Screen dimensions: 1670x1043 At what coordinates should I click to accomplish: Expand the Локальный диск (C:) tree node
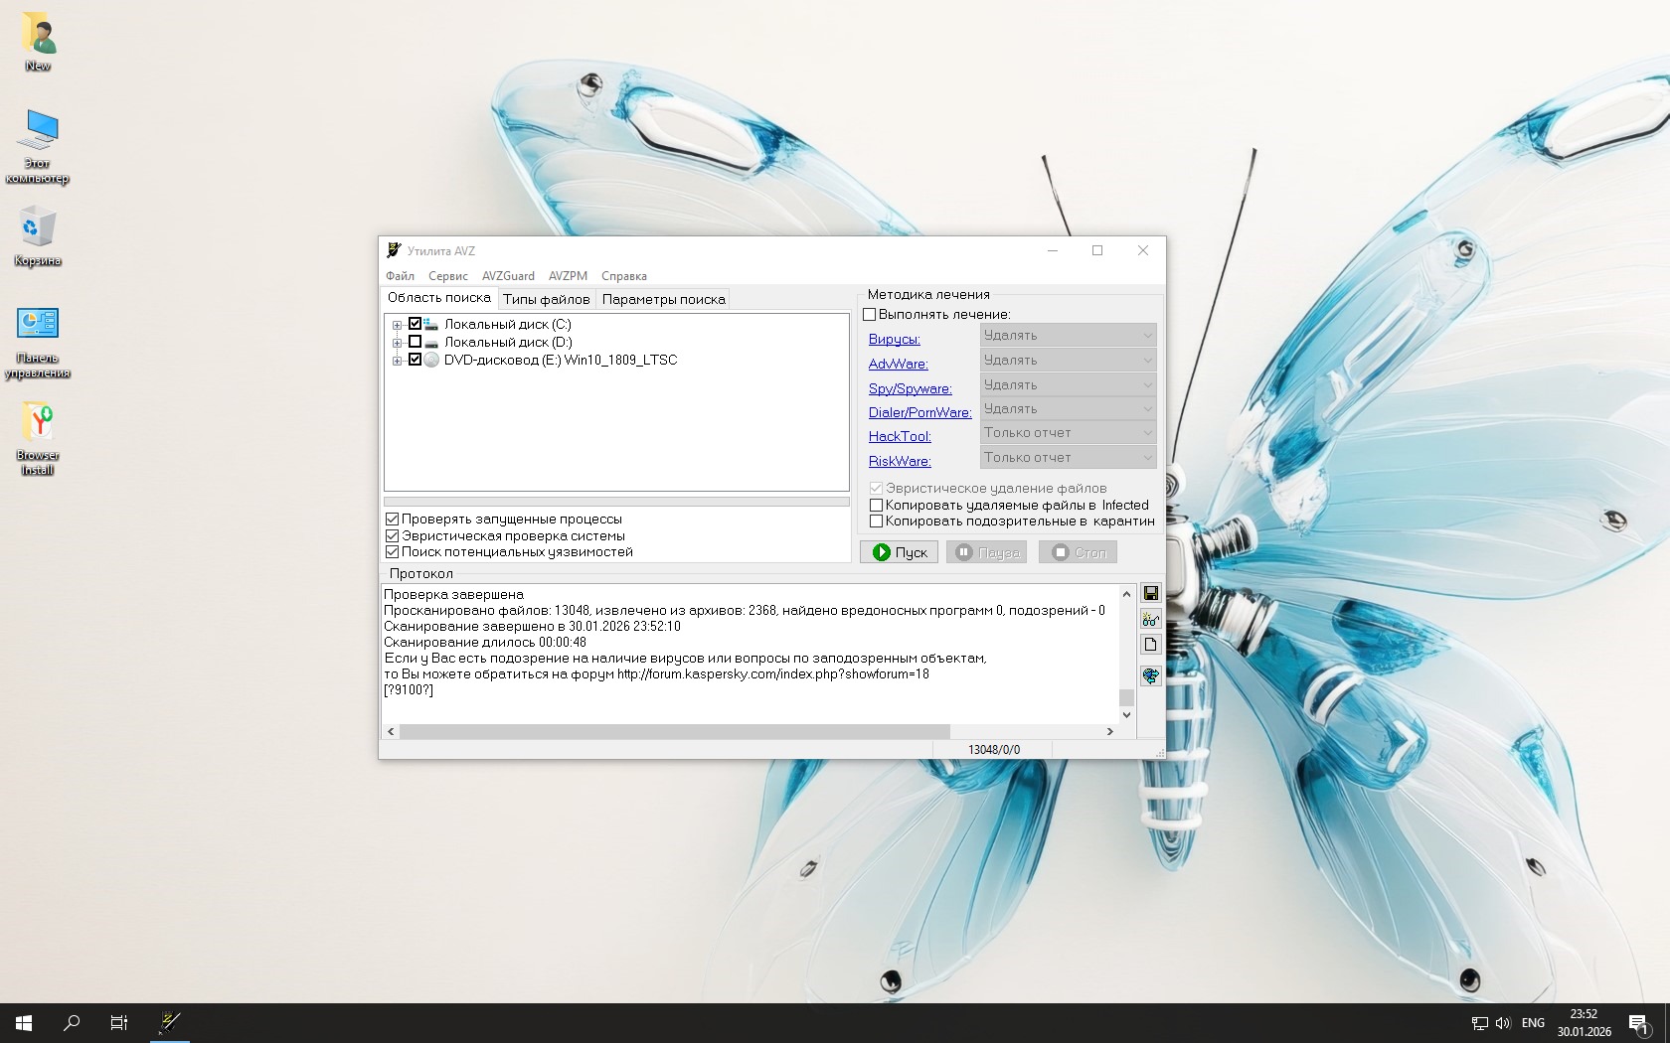point(397,325)
